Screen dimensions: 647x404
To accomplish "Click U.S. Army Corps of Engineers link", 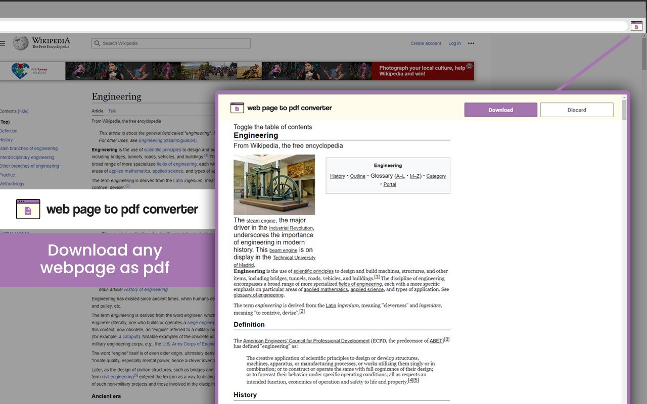I will coord(189,344).
